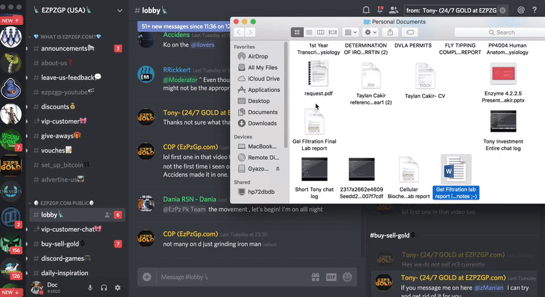The height and width of the screenshot is (297, 545).
Task: Switch Finder to column view
Action: click(320, 32)
